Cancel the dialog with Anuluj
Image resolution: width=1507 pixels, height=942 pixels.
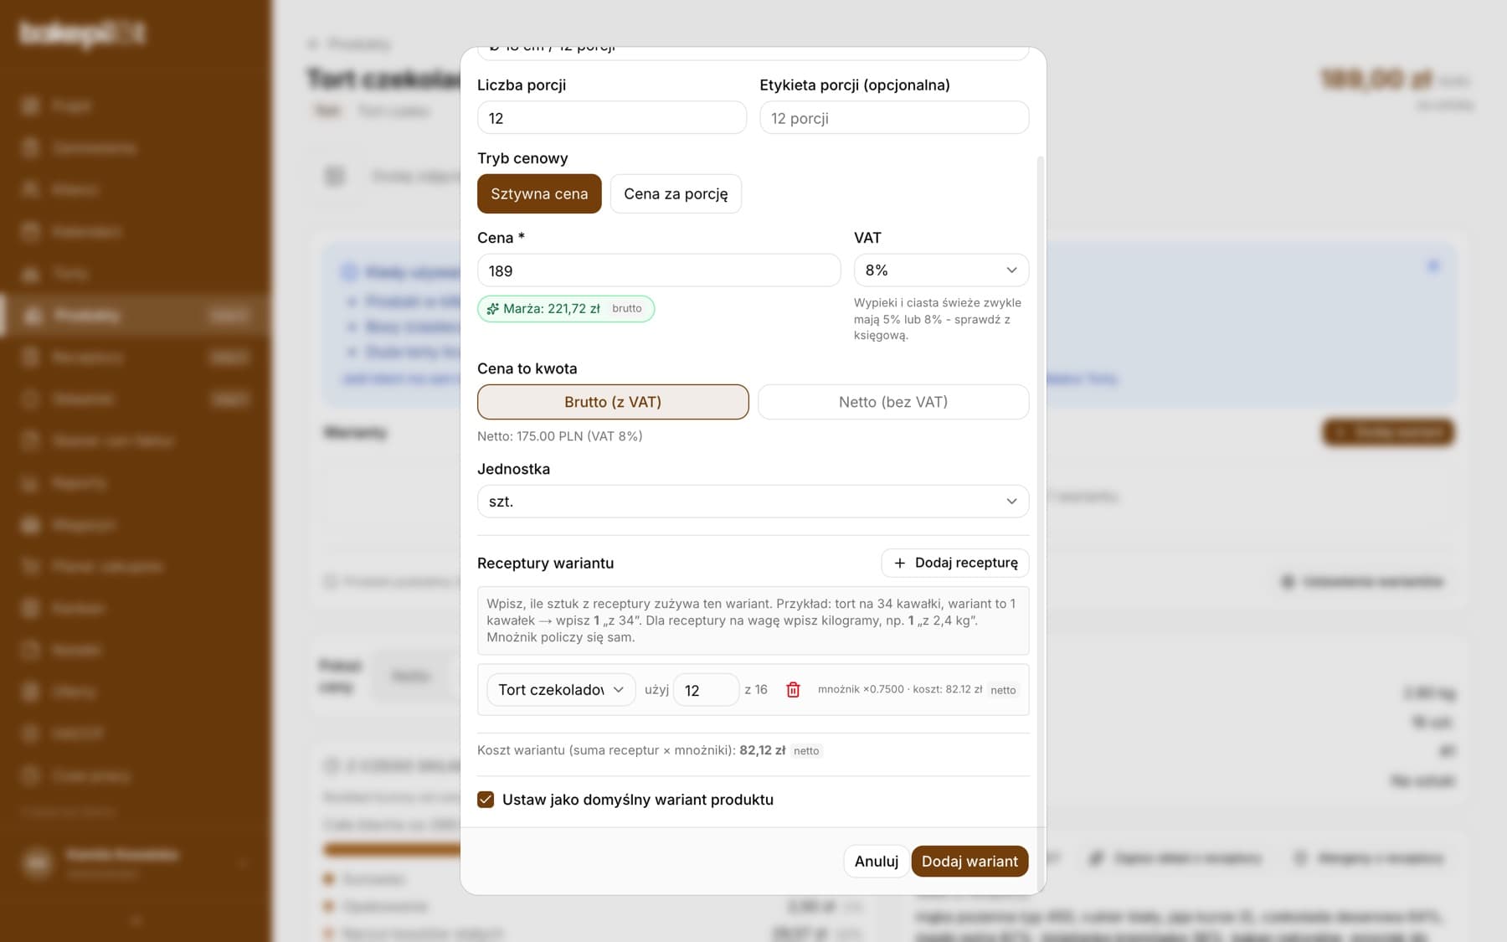pos(876,862)
